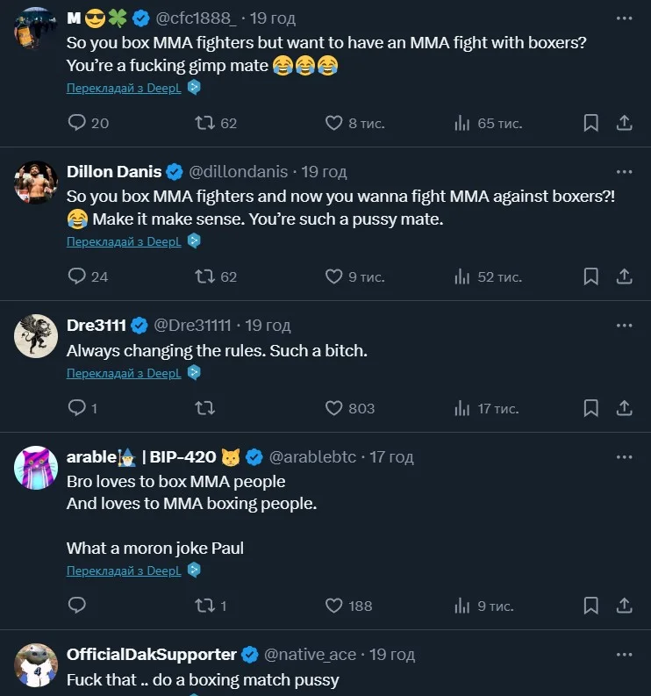651x696 pixels.
Task: Share the arablebtc tweet
Action: click(625, 606)
